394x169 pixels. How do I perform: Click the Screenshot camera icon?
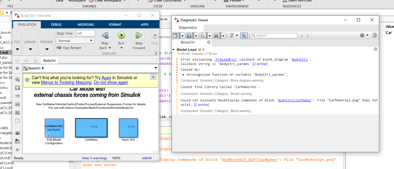[x=17, y=133]
